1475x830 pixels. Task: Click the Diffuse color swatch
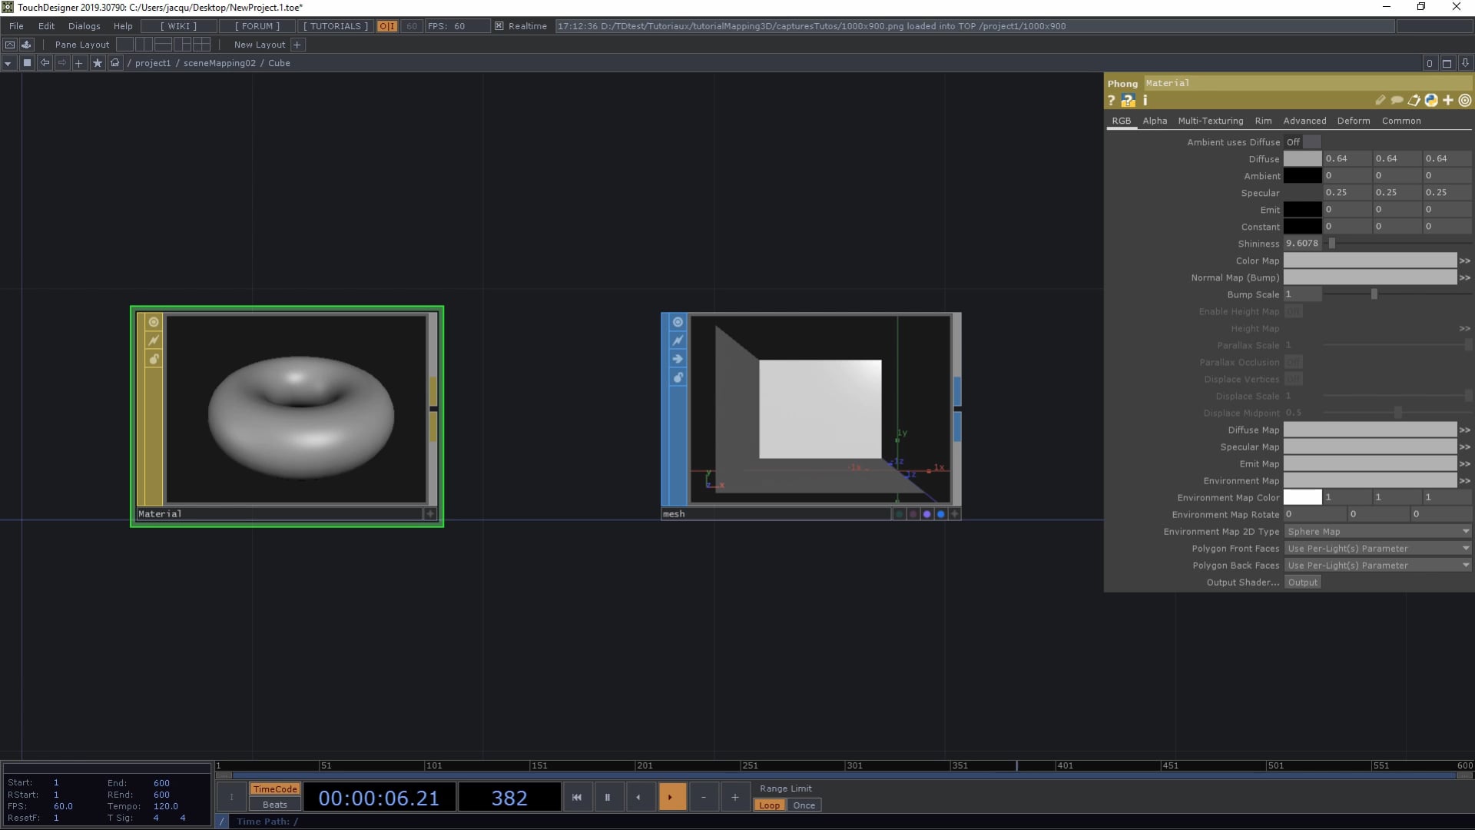click(1302, 159)
